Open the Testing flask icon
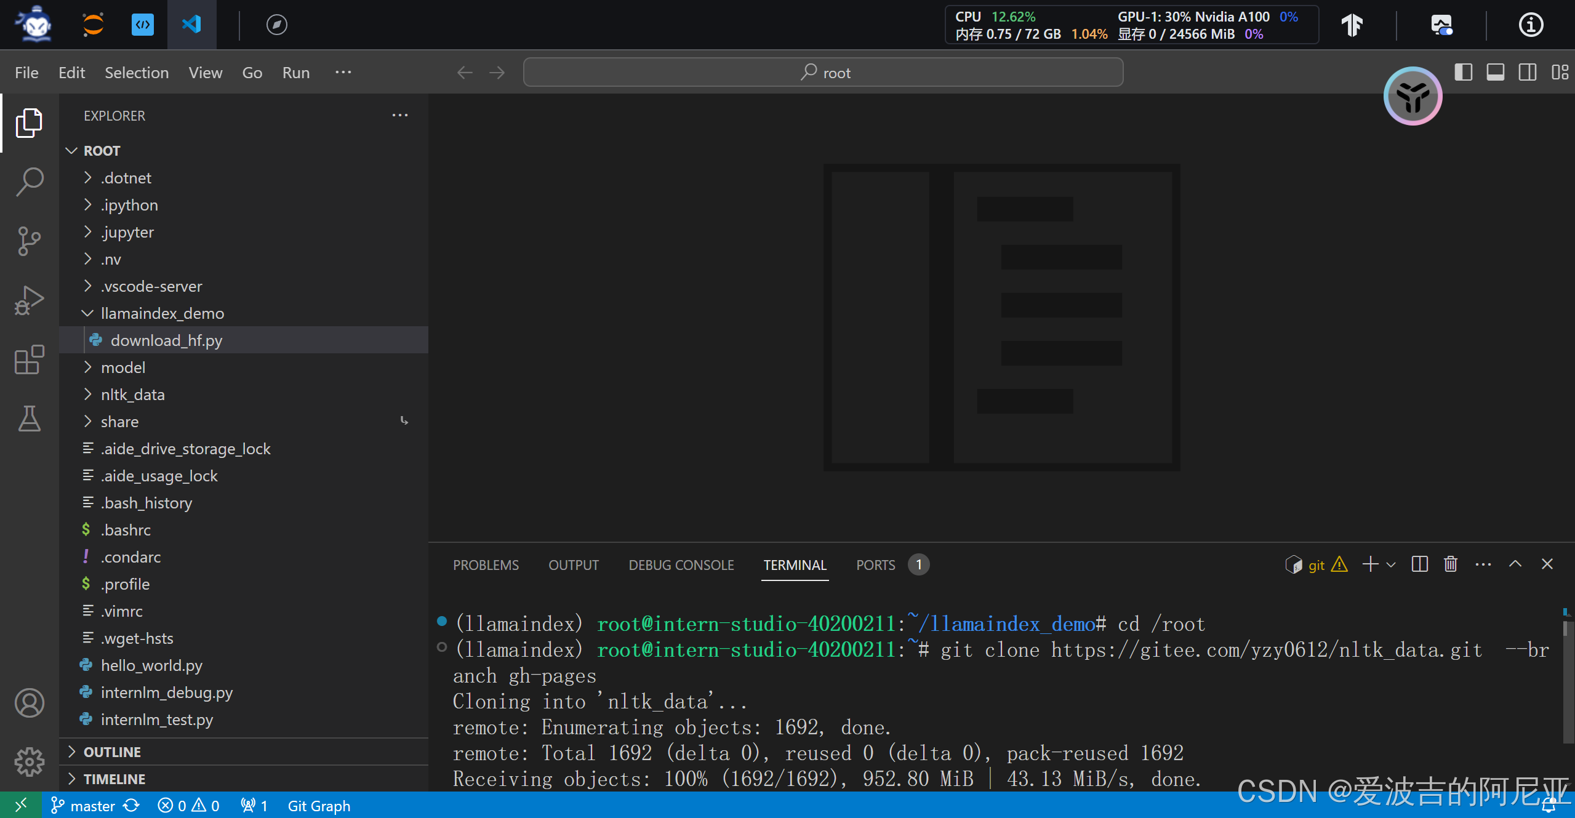 (x=29, y=419)
